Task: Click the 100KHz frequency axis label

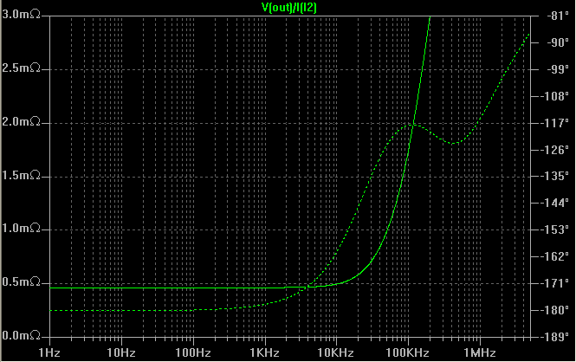Action: 407,353
